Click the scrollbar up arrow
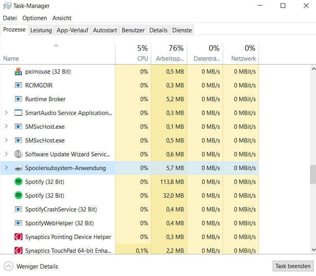Viewport: 316px width, 276px height. point(313,69)
